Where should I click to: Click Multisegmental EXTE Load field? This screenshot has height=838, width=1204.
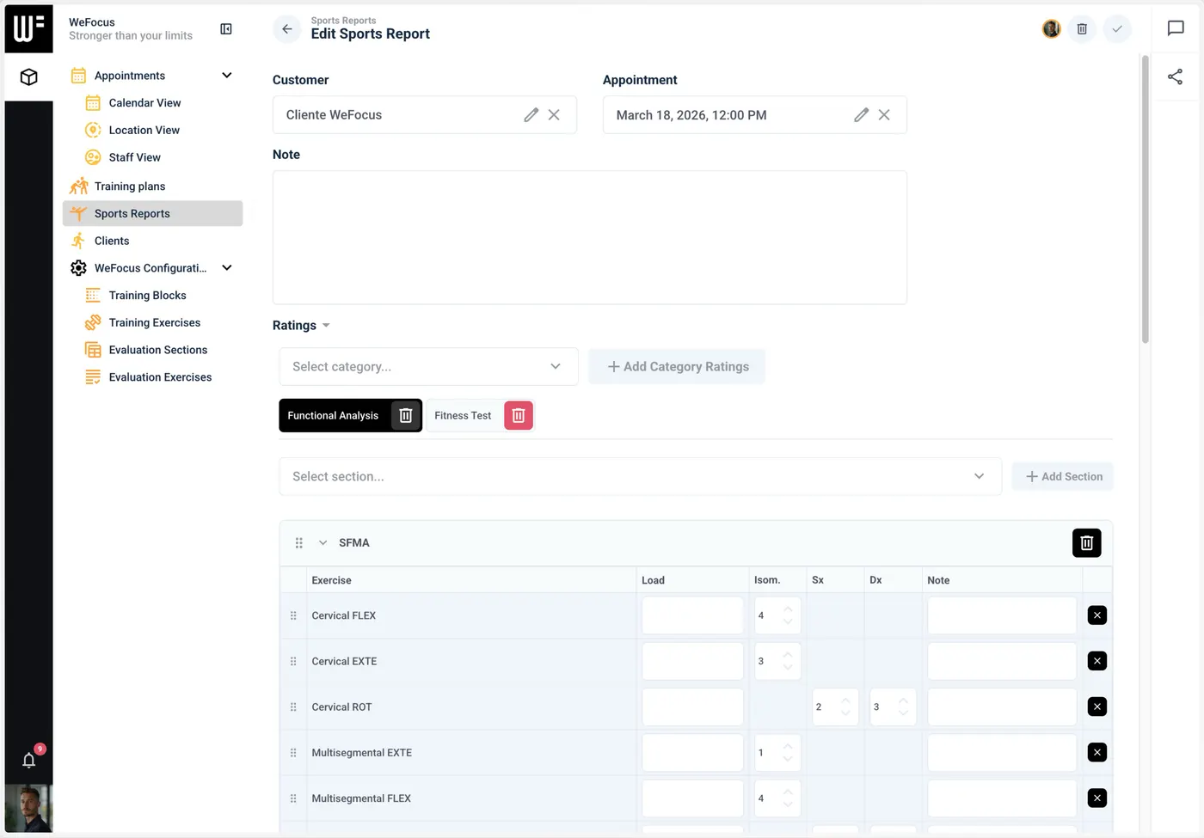point(692,753)
